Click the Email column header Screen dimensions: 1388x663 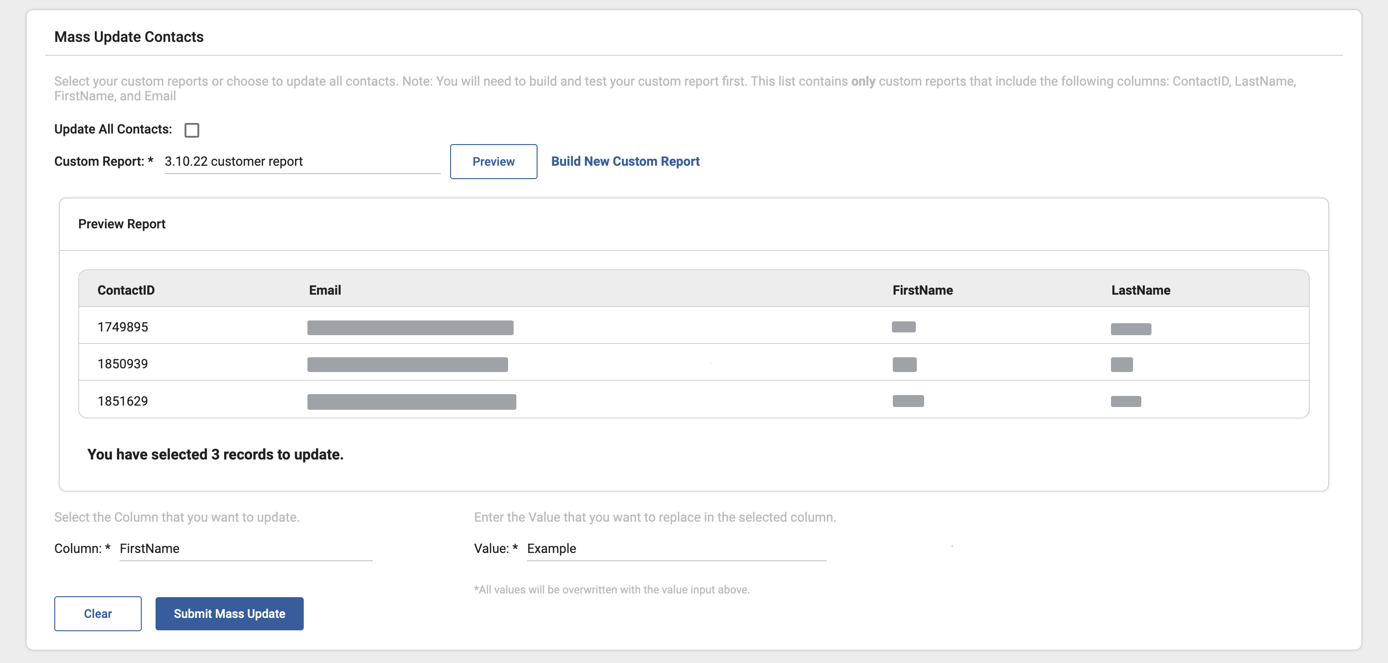(324, 290)
